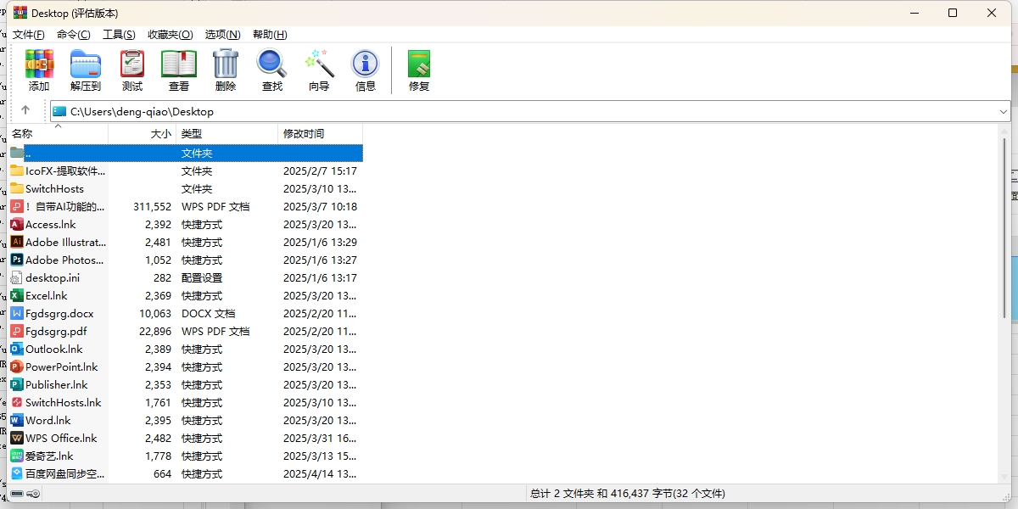Click the up arrow to go to parent folder

[x=25, y=111]
